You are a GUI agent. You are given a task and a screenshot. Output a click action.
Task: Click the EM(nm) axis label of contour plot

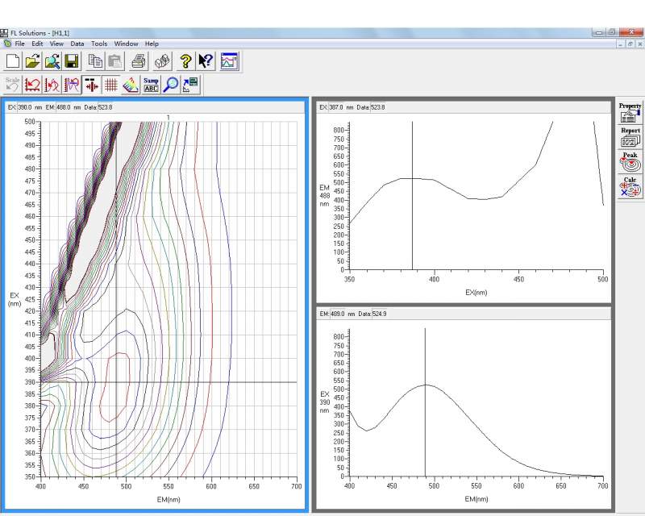(x=169, y=500)
